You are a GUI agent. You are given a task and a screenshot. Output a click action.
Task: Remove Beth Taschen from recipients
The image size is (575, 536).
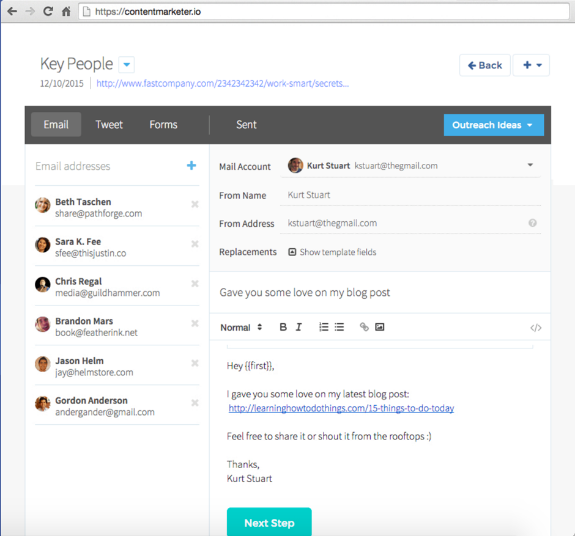[195, 204]
